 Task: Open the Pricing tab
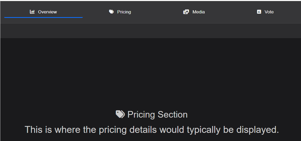click(120, 12)
